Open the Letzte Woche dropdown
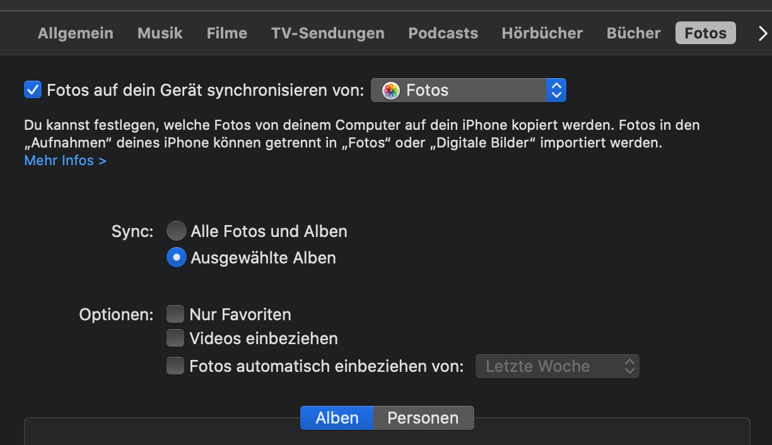 (557, 366)
